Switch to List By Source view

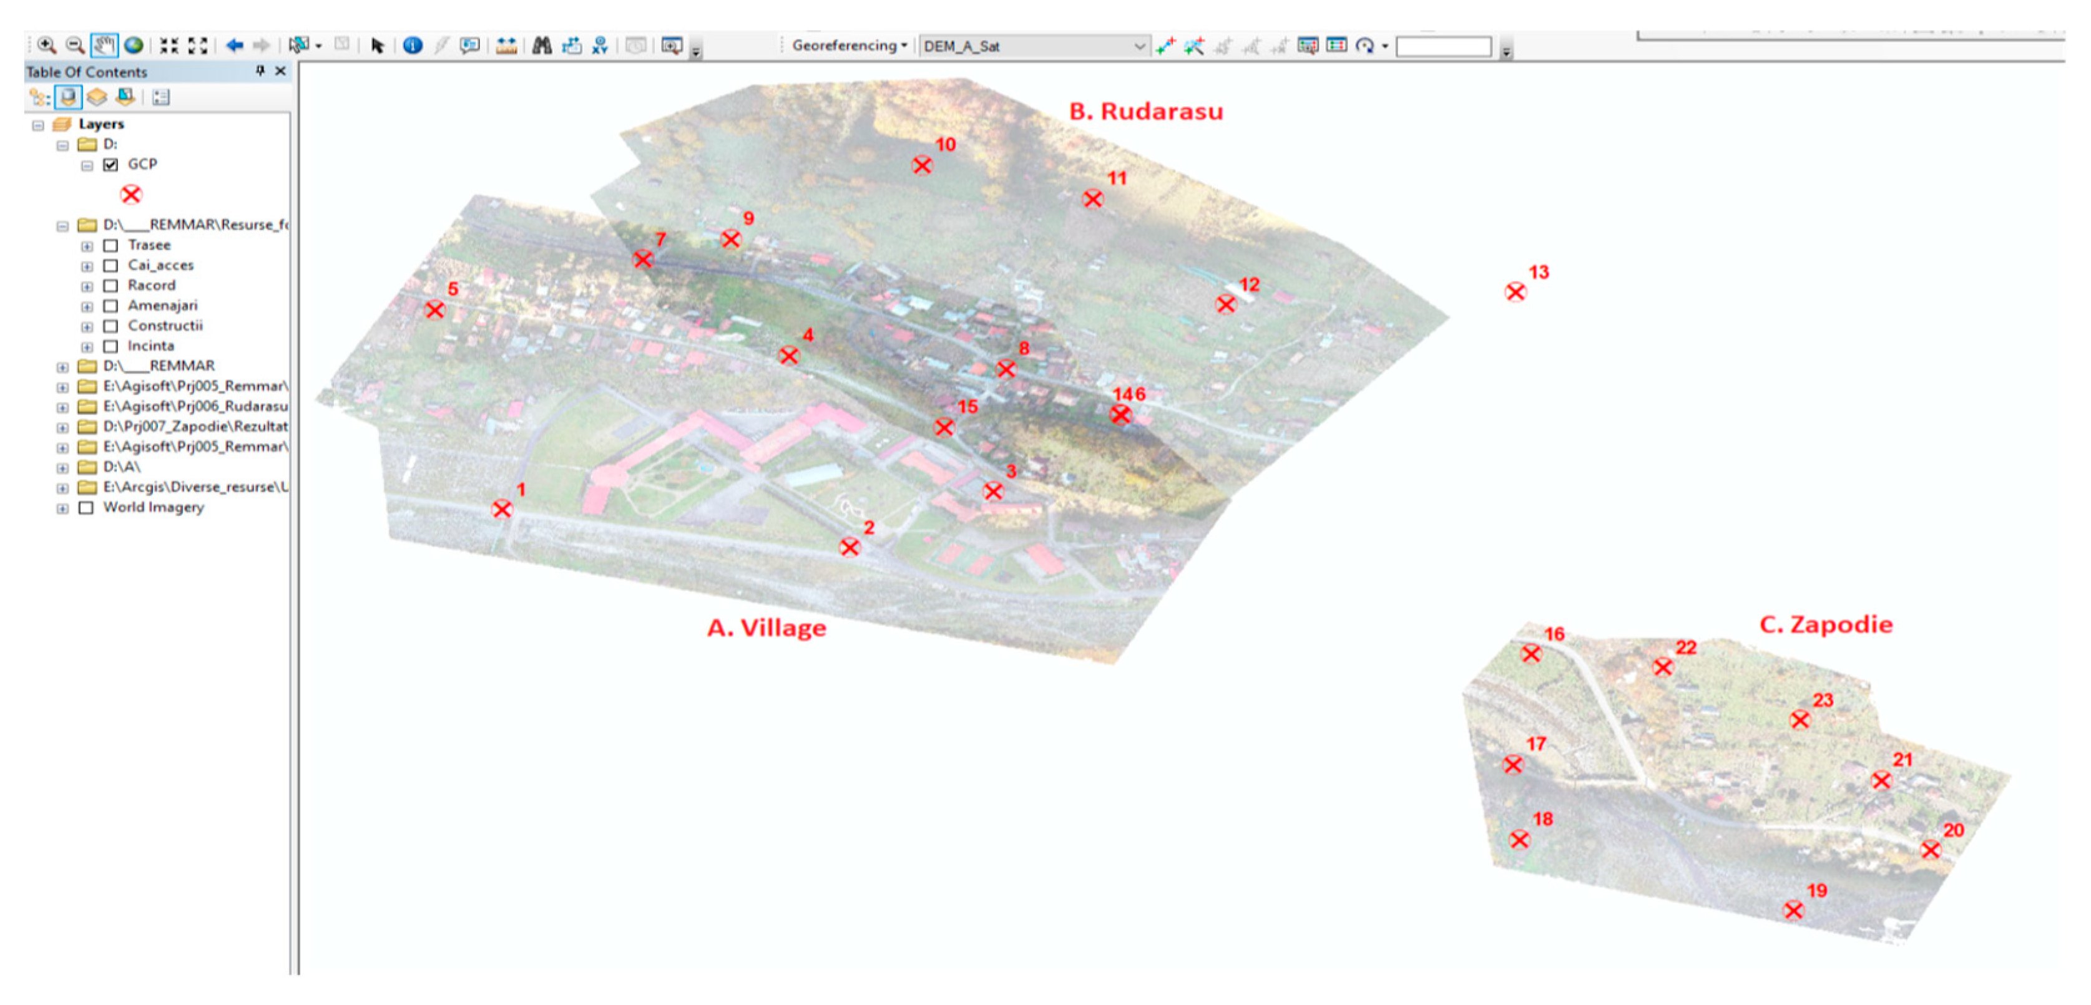coord(68,97)
